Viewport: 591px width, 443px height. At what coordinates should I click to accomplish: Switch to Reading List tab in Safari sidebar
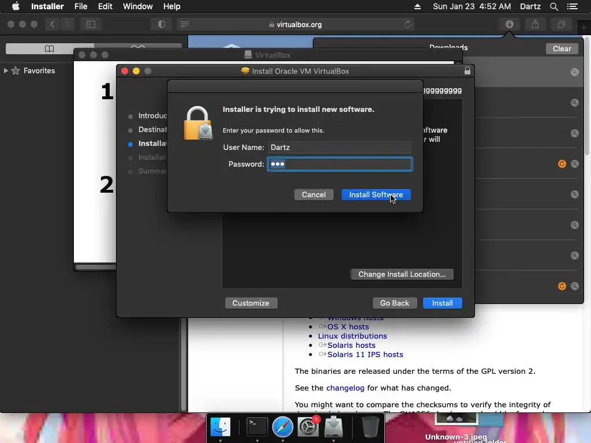tap(138, 46)
